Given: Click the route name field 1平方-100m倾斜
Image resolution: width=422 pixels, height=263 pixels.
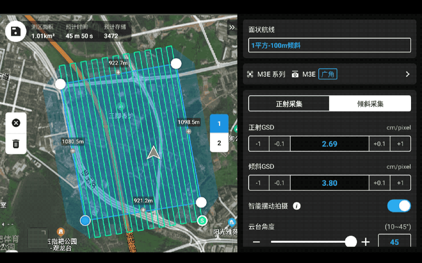Looking at the screenshot, I should click(329, 45).
